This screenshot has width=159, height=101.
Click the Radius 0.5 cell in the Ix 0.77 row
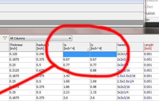(49, 65)
